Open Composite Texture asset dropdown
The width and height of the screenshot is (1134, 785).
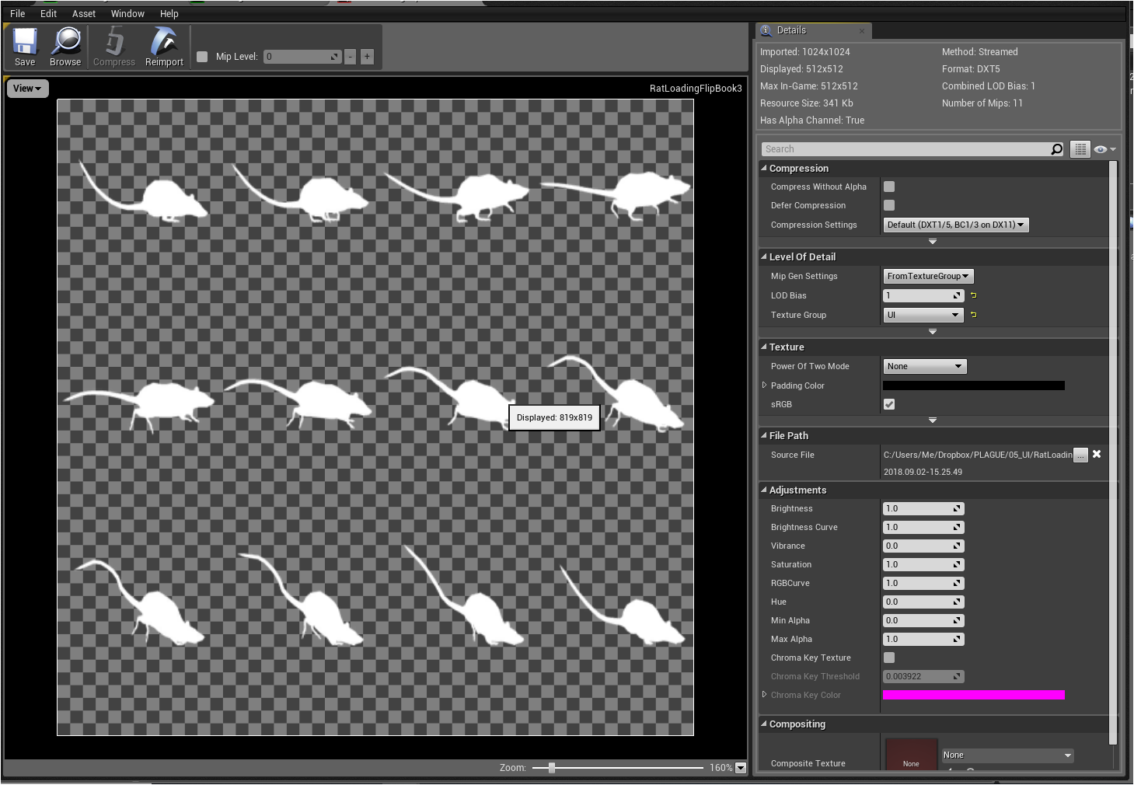coord(1008,755)
